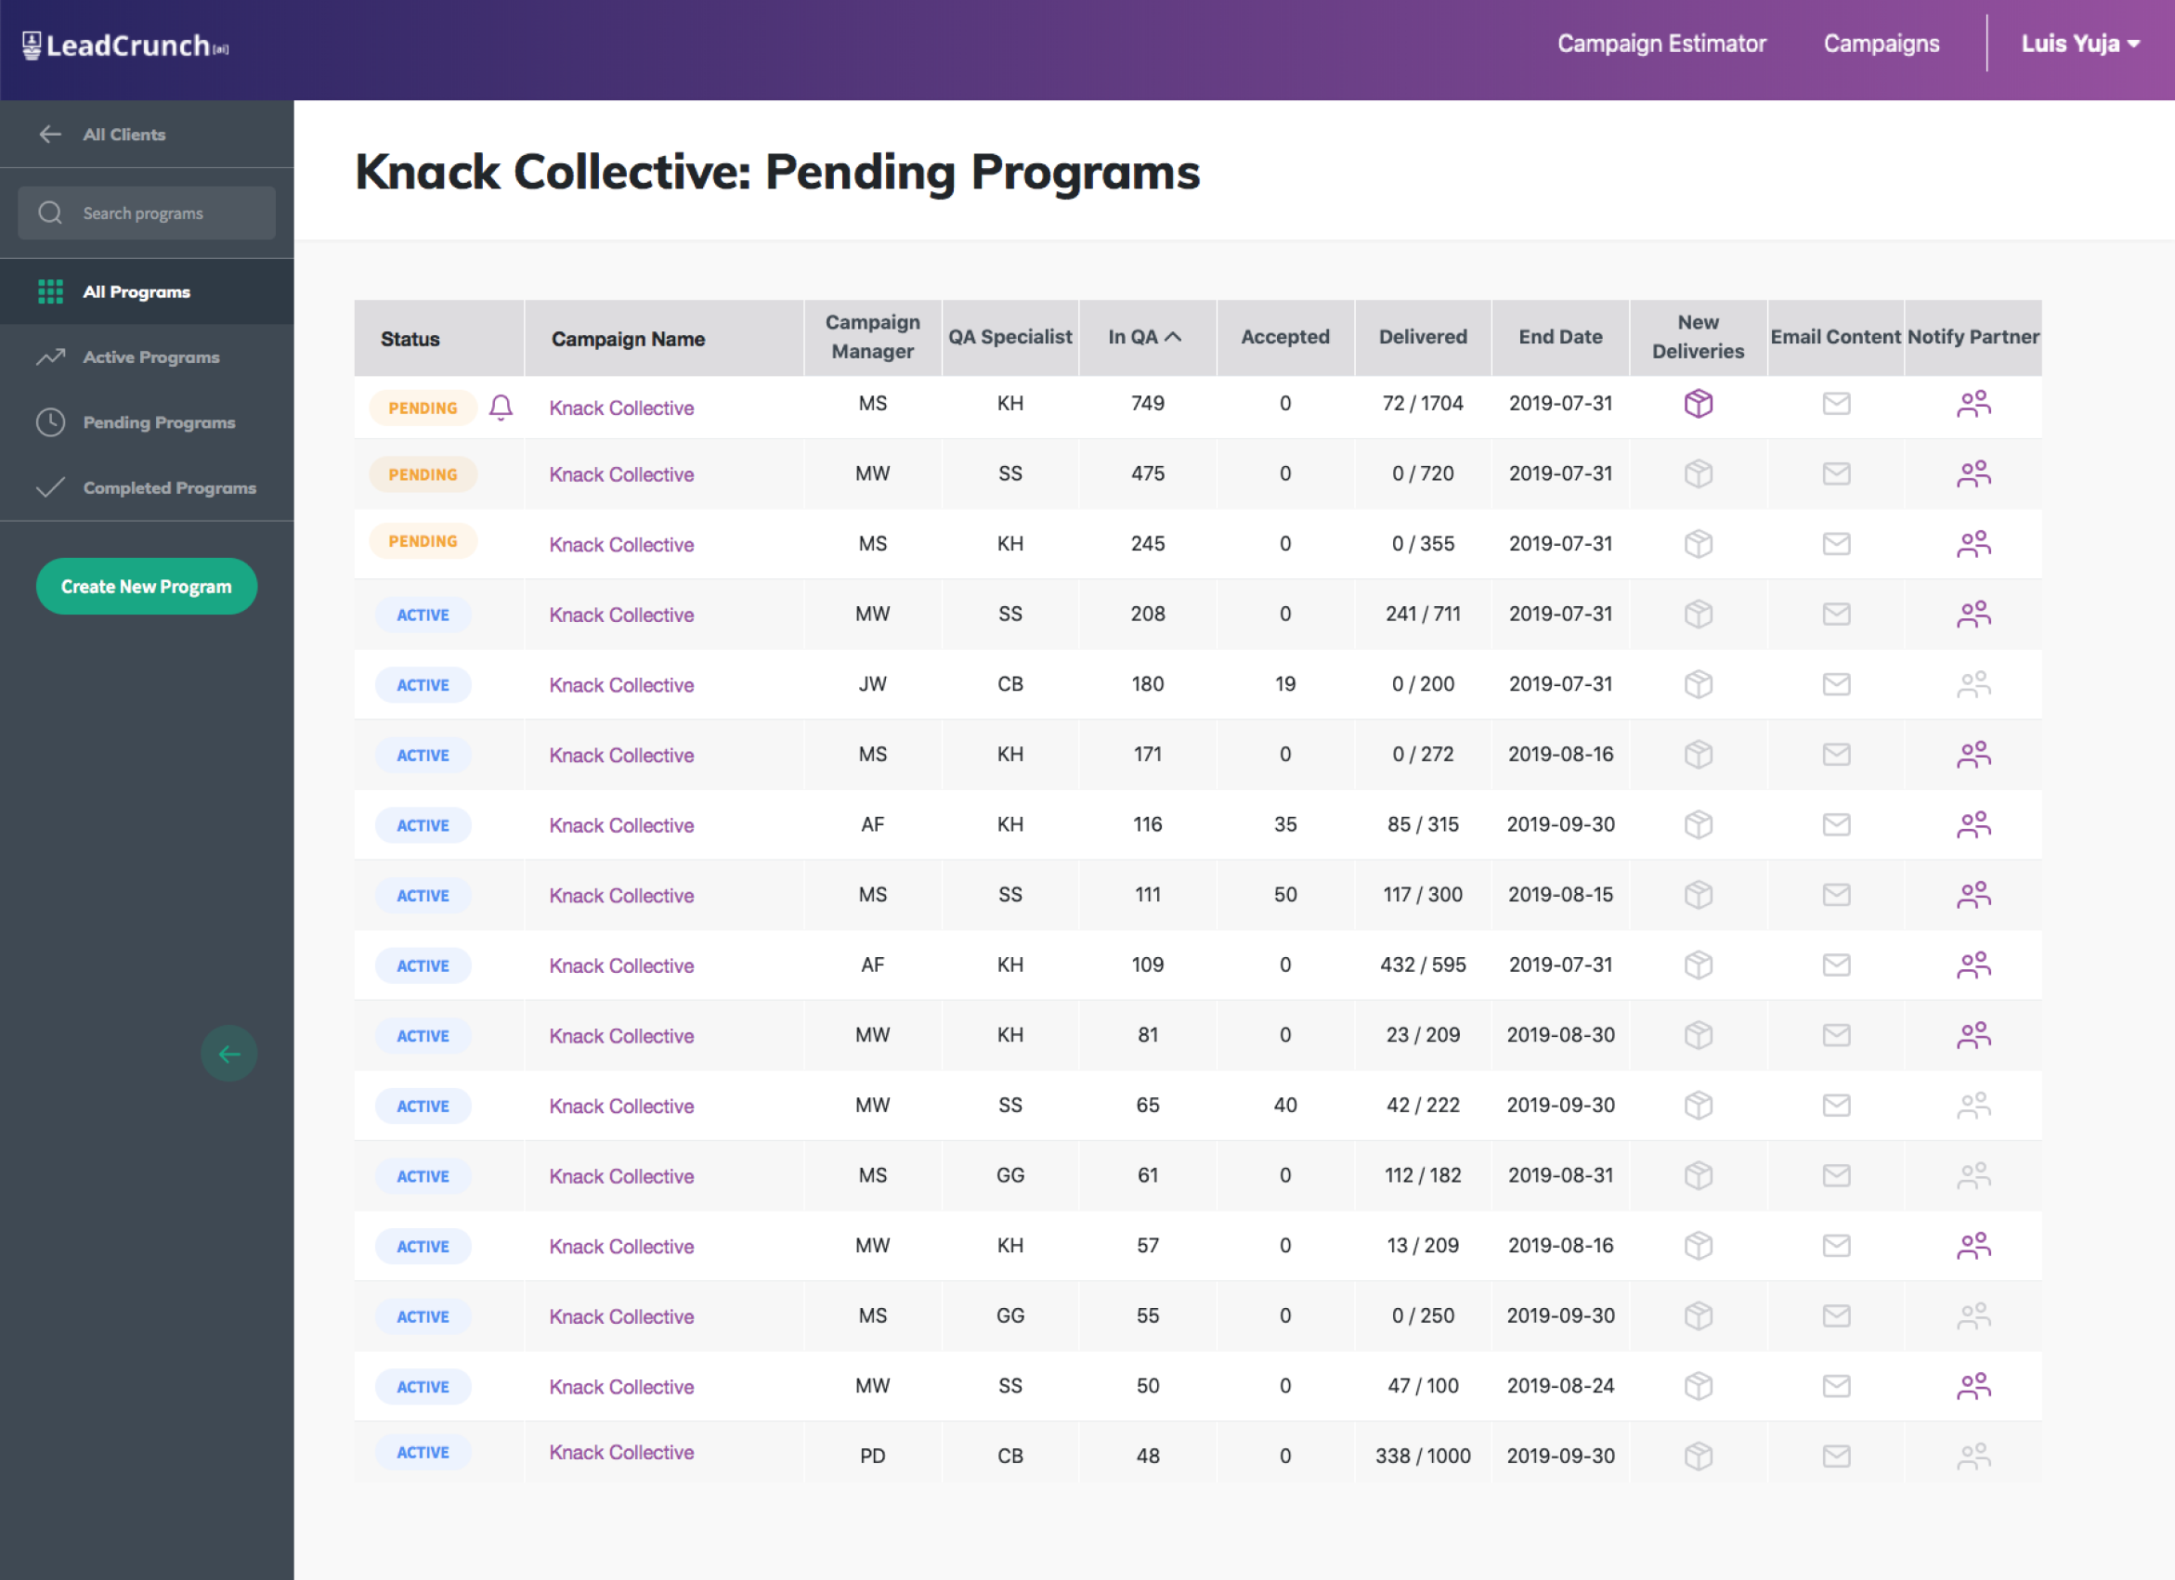Click email content icon in the 55 row

1835,1315
